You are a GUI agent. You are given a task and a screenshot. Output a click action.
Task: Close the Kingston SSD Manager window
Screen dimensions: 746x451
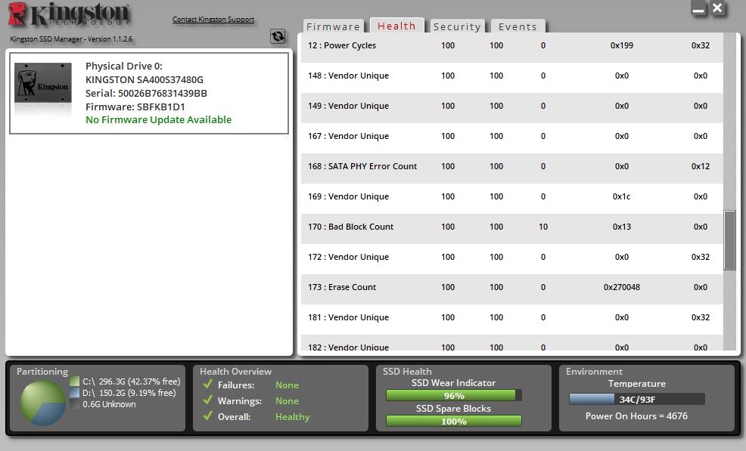(x=717, y=8)
